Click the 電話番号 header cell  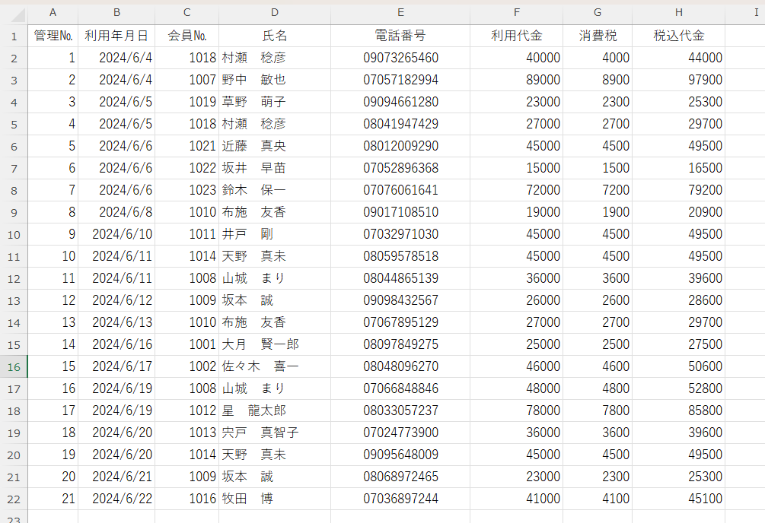(400, 36)
